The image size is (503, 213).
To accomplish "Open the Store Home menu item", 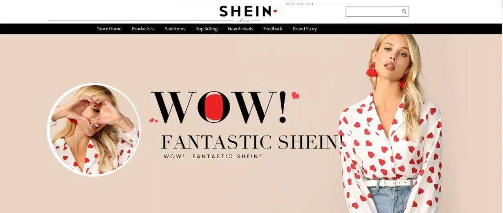I will 109,29.
